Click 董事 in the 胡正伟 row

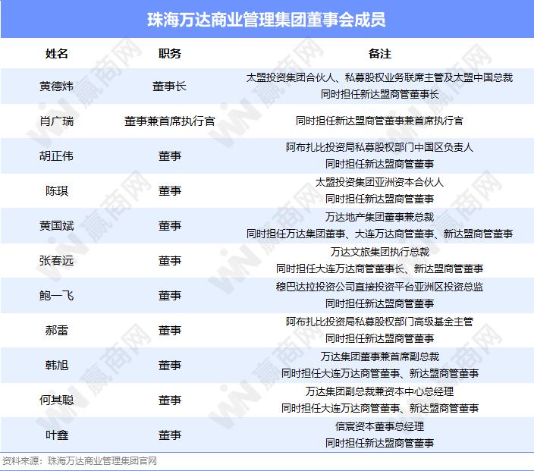[170, 156]
